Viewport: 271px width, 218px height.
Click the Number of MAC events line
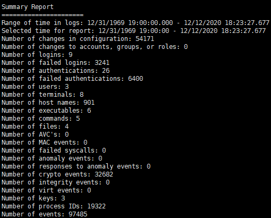pos(45,142)
